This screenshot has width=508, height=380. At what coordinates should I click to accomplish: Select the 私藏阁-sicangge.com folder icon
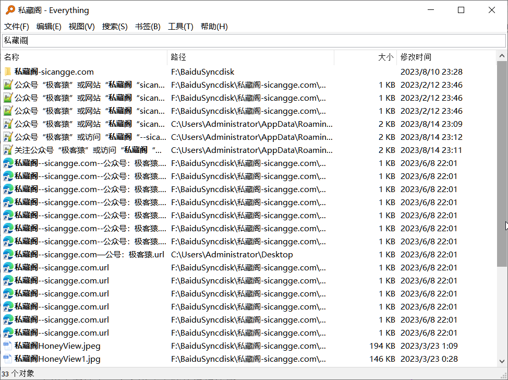coord(8,72)
